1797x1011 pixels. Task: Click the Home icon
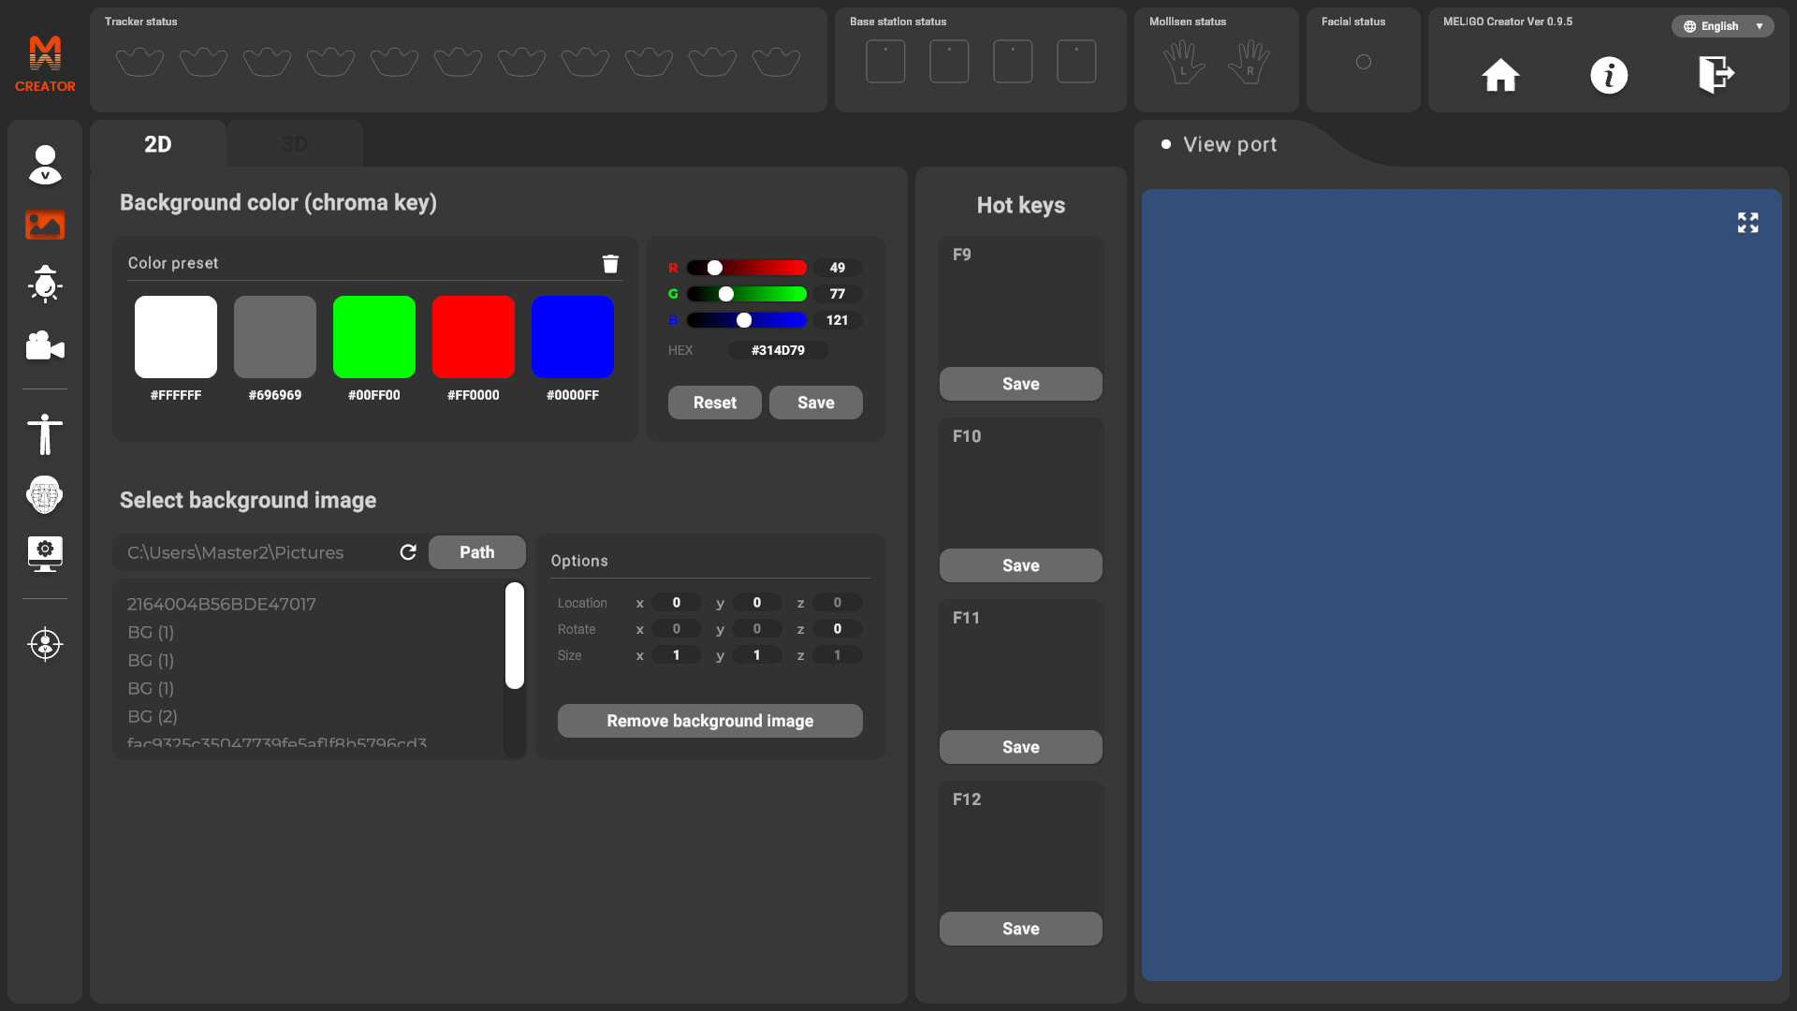[1499, 75]
